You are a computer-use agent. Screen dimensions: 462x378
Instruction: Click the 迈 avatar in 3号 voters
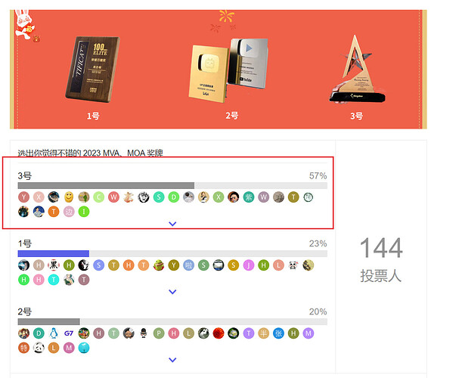tap(69, 212)
